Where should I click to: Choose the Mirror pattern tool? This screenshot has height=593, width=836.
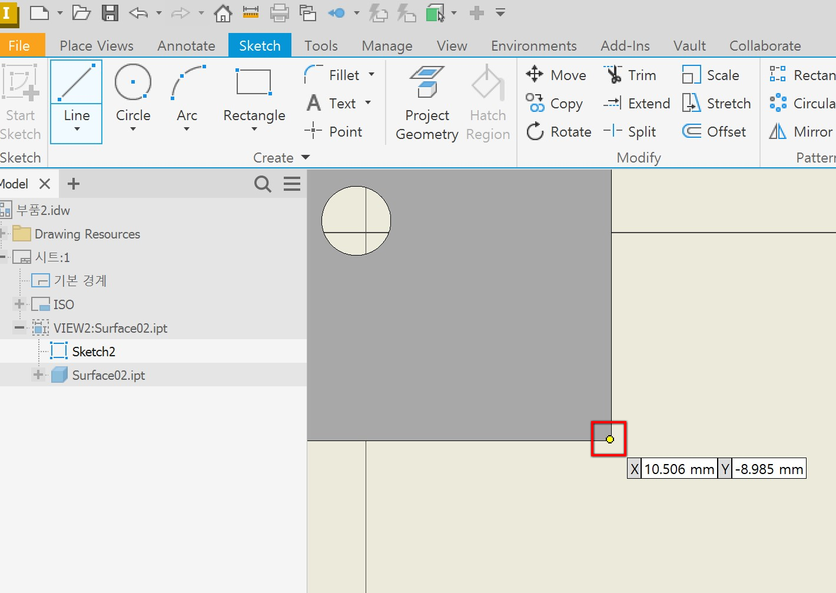pos(801,131)
